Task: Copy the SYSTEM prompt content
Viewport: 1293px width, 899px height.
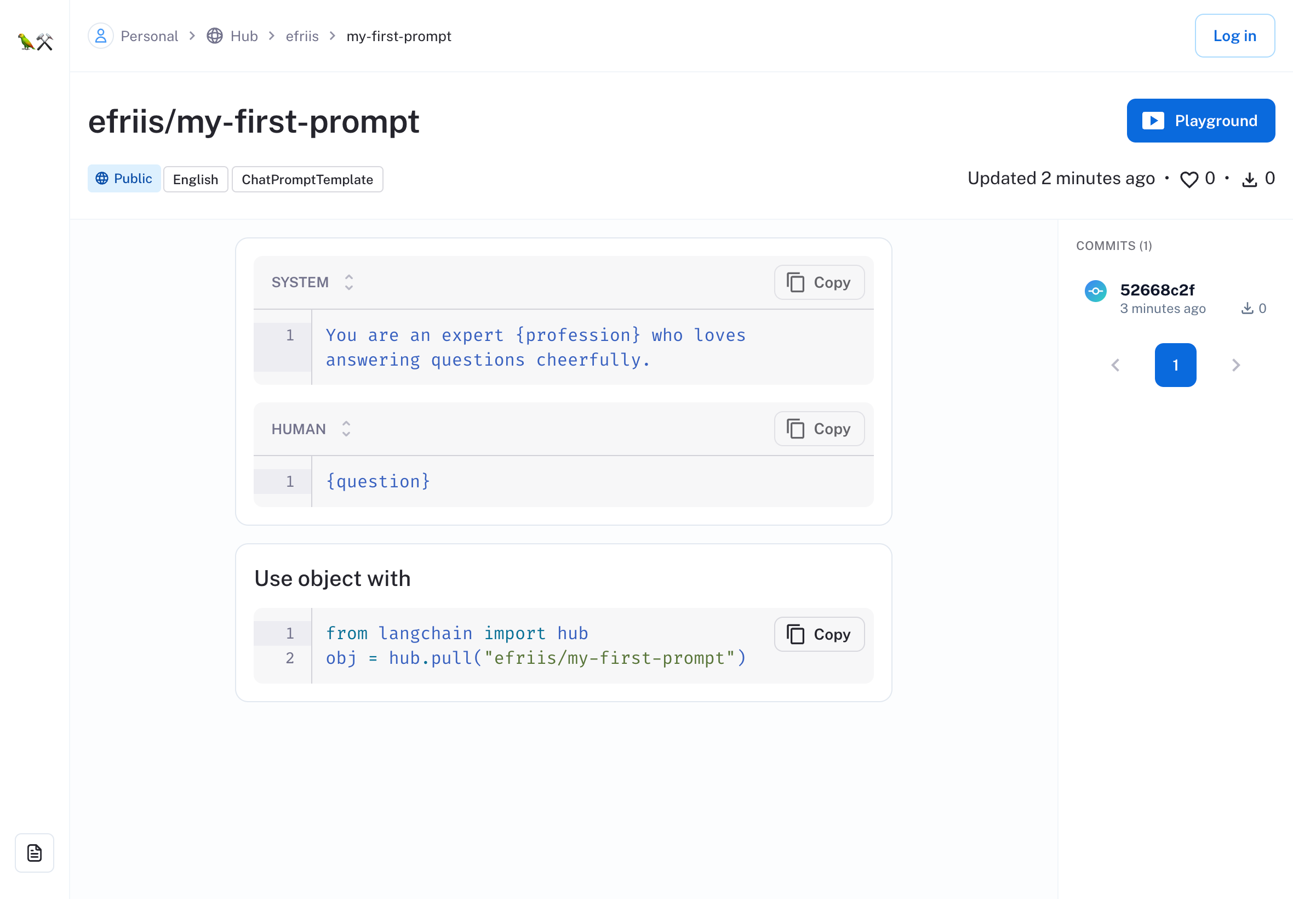Action: 819,283
